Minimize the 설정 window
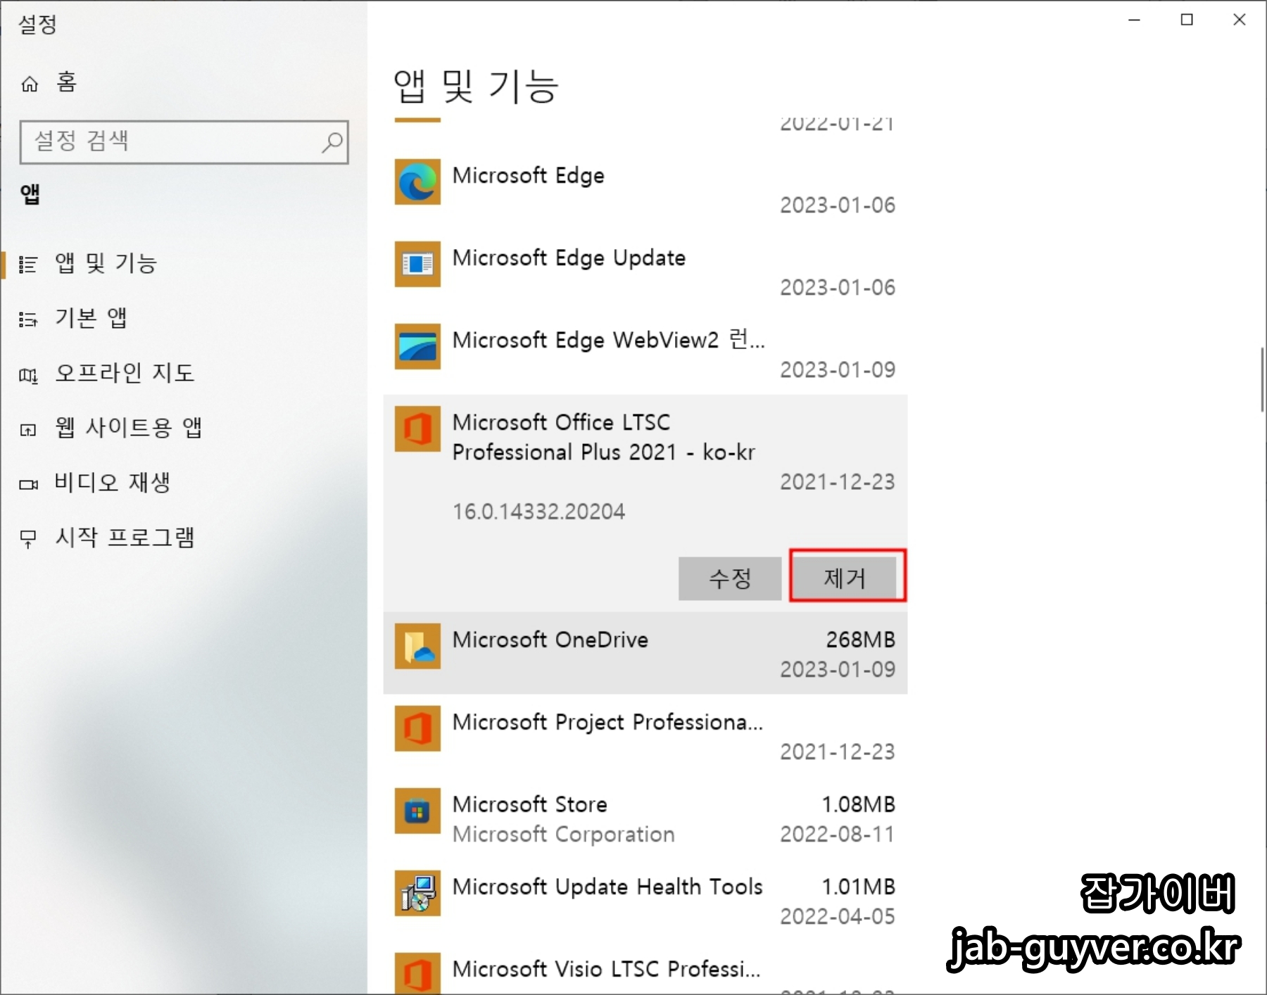 click(x=1134, y=20)
